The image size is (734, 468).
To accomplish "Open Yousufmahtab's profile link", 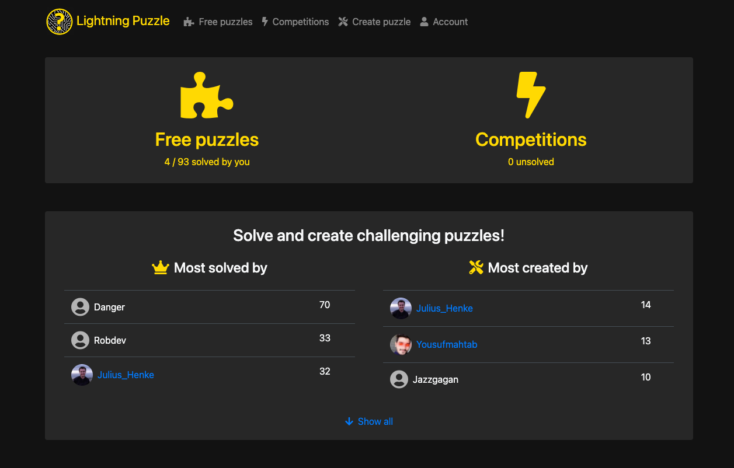I will point(447,344).
